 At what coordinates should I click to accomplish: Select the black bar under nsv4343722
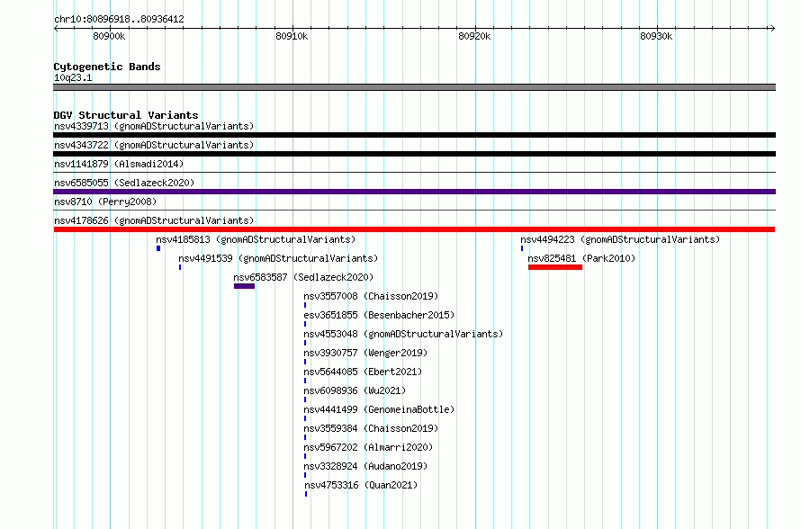[x=414, y=154]
